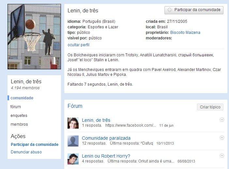Expand options arrow for Lenin, de três topic
Viewport: 229px width, 169px height.
click(222, 120)
